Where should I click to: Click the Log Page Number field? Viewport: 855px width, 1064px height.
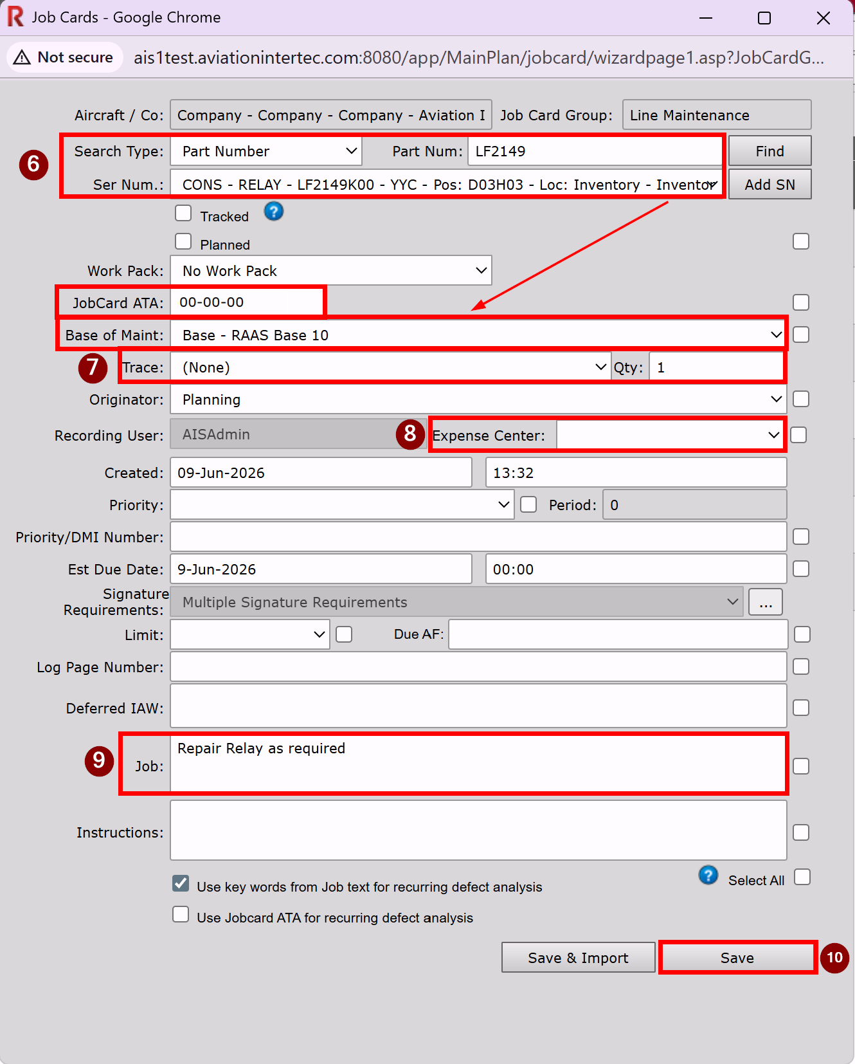point(478,667)
